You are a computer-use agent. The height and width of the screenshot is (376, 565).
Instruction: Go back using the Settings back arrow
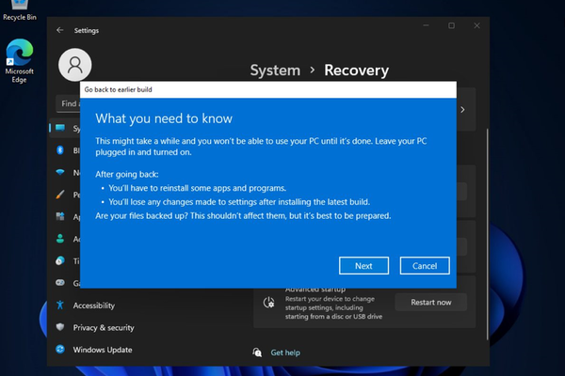[60, 30]
